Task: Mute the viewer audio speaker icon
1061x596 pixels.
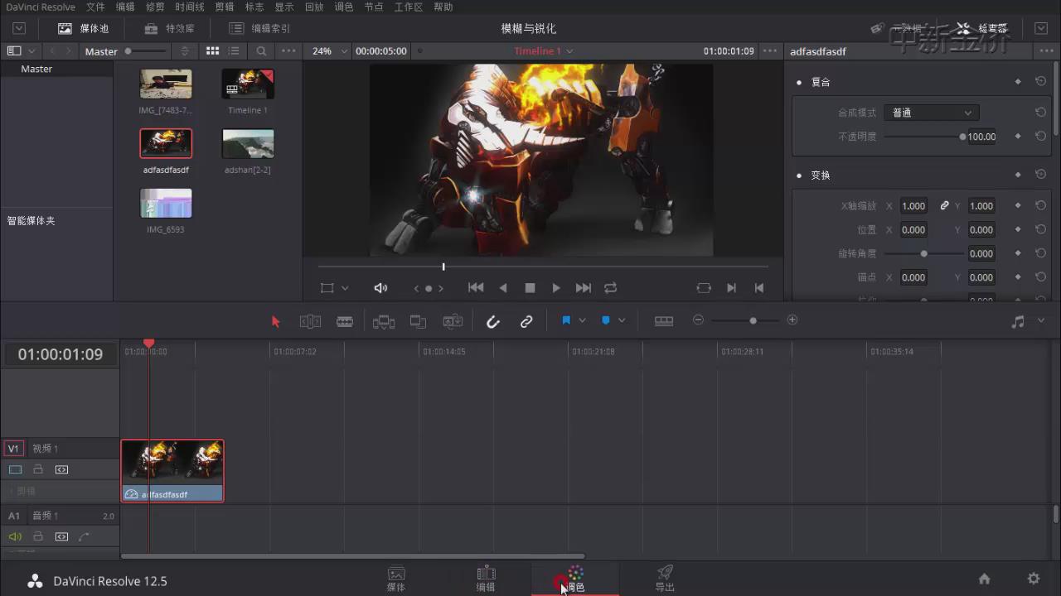Action: pyautogui.click(x=380, y=288)
